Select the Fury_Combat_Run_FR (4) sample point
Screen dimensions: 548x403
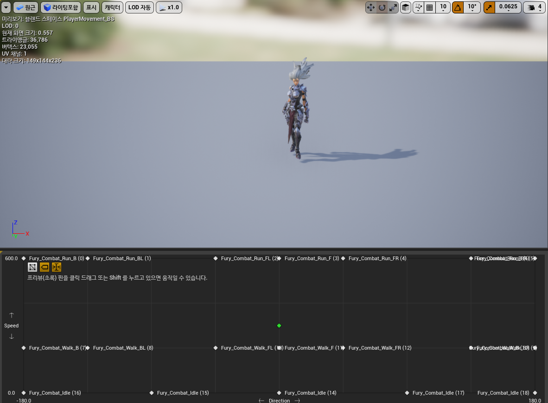tap(343, 258)
